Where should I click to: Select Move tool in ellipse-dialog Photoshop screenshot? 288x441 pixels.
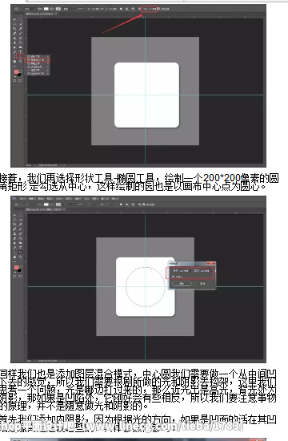click(x=14, y=215)
